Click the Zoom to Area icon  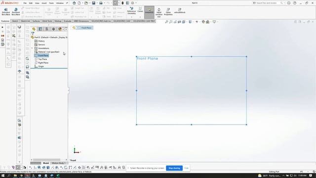pos(171,22)
